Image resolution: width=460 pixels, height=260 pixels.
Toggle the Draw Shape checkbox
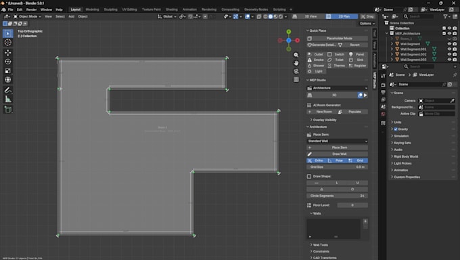click(x=309, y=176)
